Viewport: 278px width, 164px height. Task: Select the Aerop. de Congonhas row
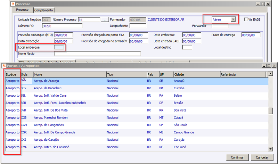pyautogui.click(x=137, y=125)
